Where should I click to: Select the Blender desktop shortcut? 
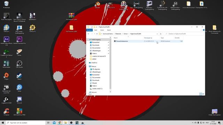click(98, 5)
